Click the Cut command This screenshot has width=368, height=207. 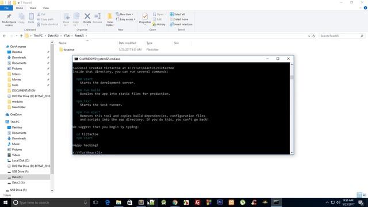click(x=41, y=14)
